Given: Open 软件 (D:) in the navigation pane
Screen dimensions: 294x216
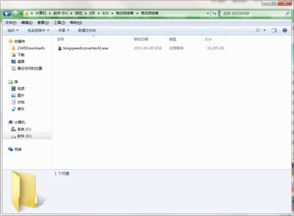Looking at the screenshot, I should [x=24, y=136].
